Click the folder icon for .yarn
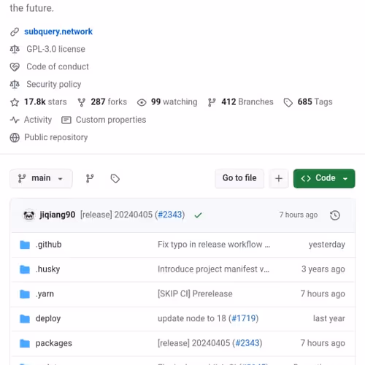Image resolution: width=365 pixels, height=365 pixels. click(25, 294)
